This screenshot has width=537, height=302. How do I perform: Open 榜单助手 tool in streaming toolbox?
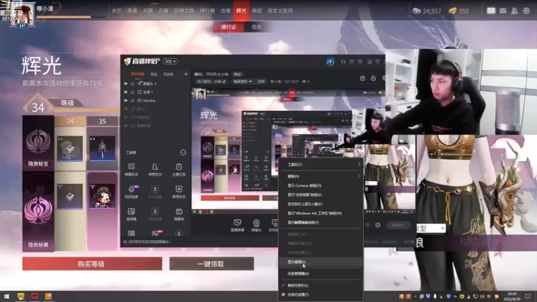click(x=179, y=192)
